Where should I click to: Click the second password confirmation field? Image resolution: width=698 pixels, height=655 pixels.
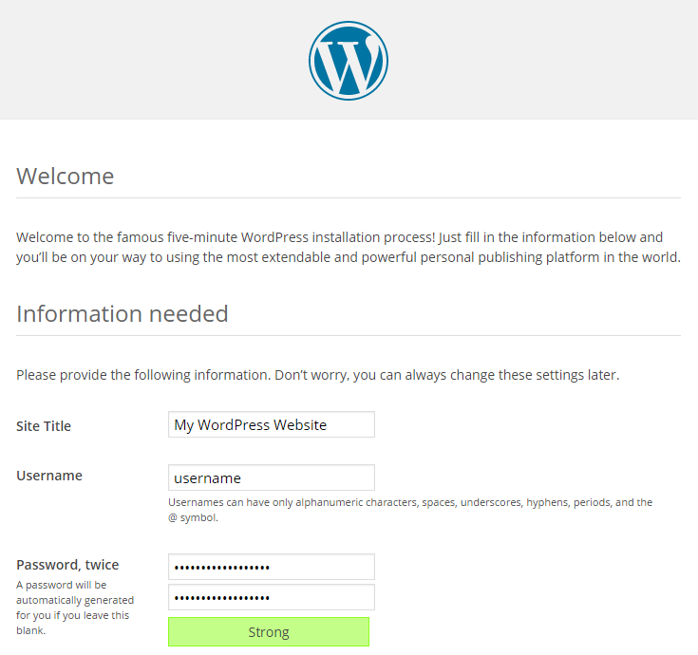pos(271,597)
